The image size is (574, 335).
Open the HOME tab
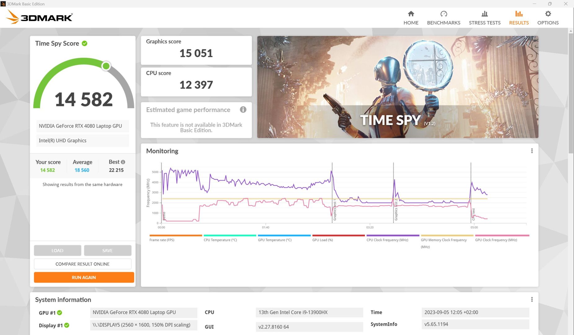[x=411, y=18]
